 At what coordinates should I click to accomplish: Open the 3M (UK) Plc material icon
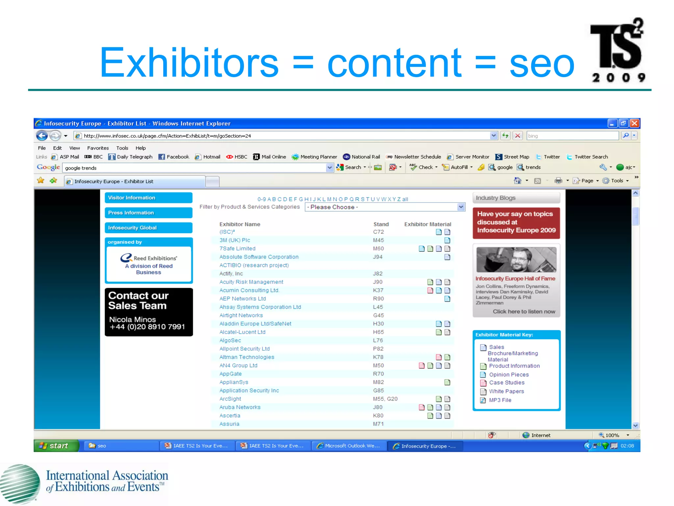click(447, 240)
